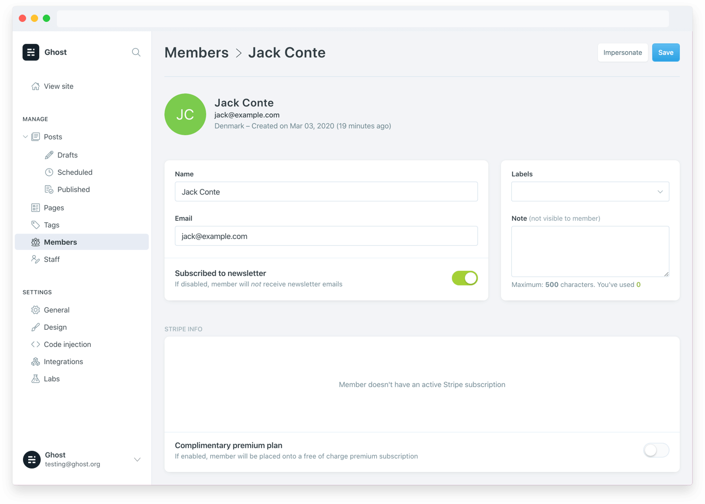705x504 pixels.
Task: Open the Labels dropdown
Action: click(x=590, y=191)
